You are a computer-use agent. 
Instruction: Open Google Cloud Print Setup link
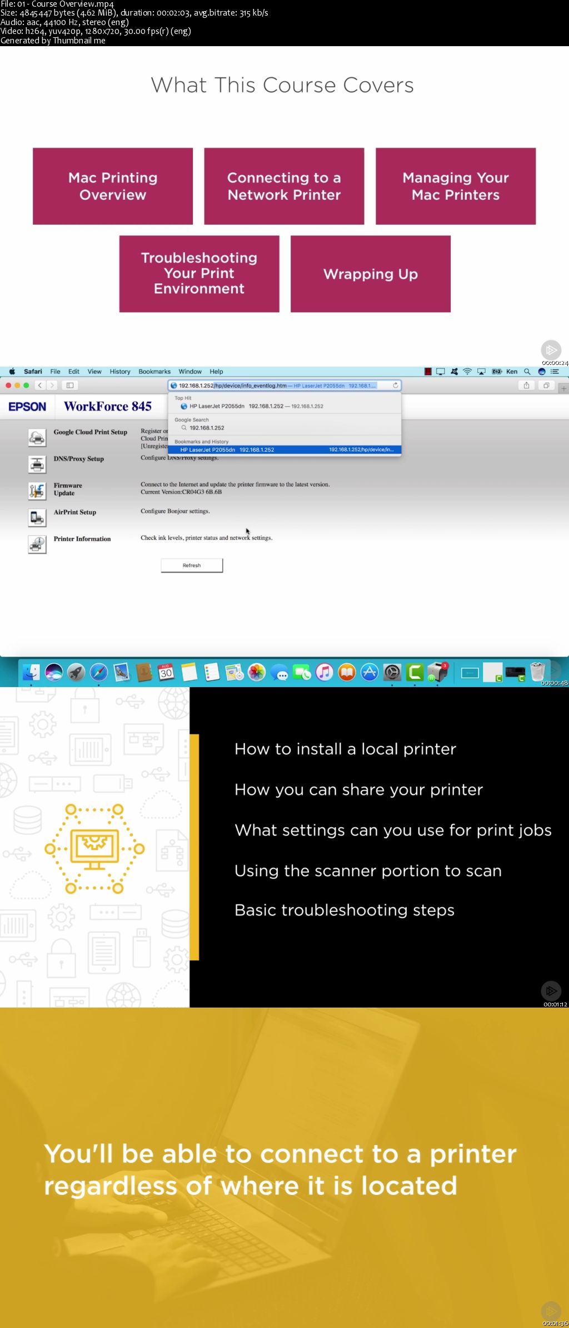click(x=91, y=432)
